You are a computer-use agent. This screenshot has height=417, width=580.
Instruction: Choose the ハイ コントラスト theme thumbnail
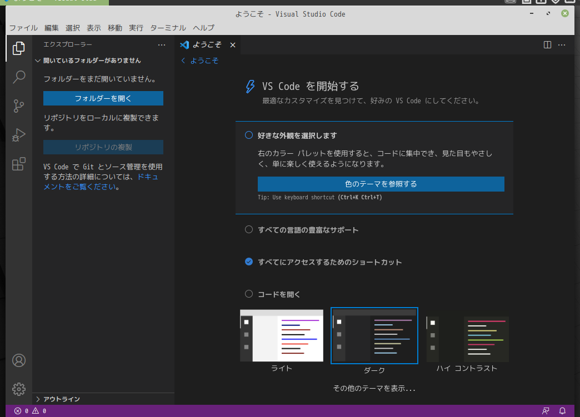467,339
